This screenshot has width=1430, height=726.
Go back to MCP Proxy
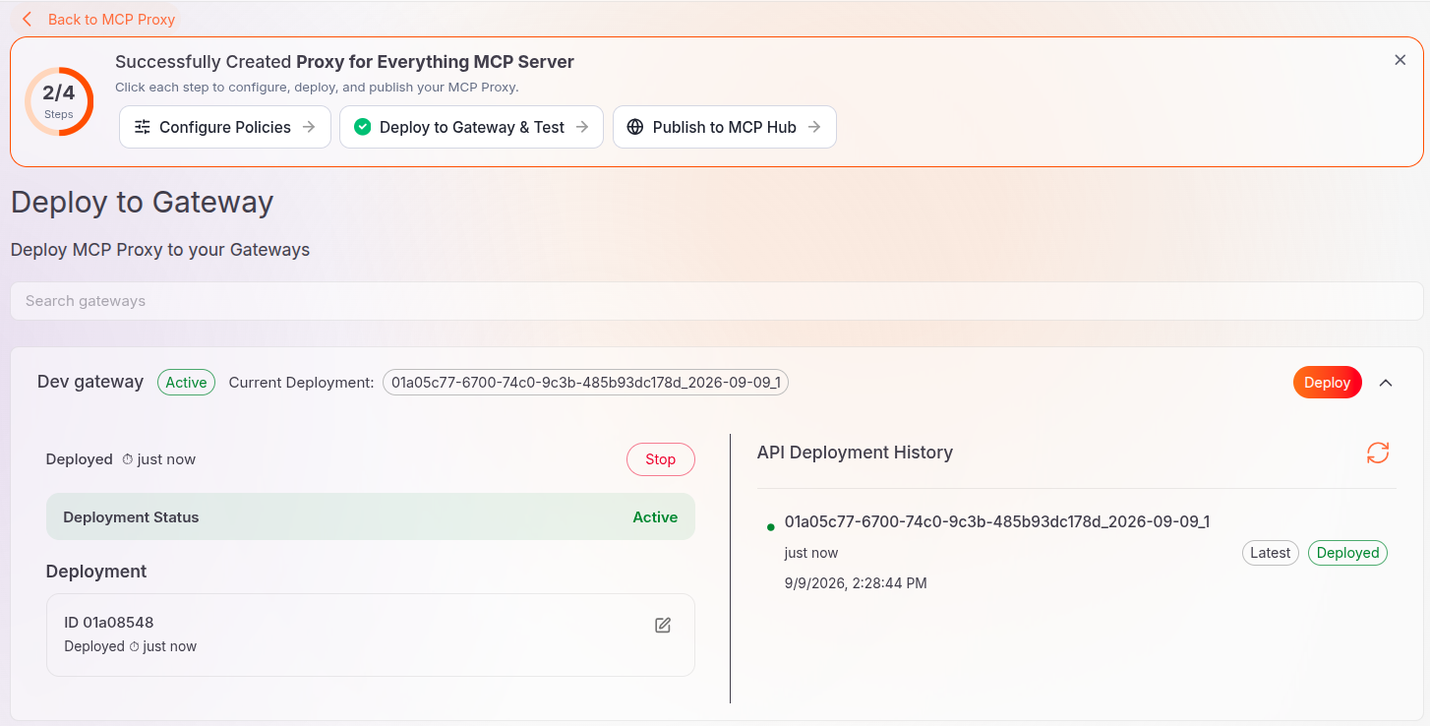point(98,19)
